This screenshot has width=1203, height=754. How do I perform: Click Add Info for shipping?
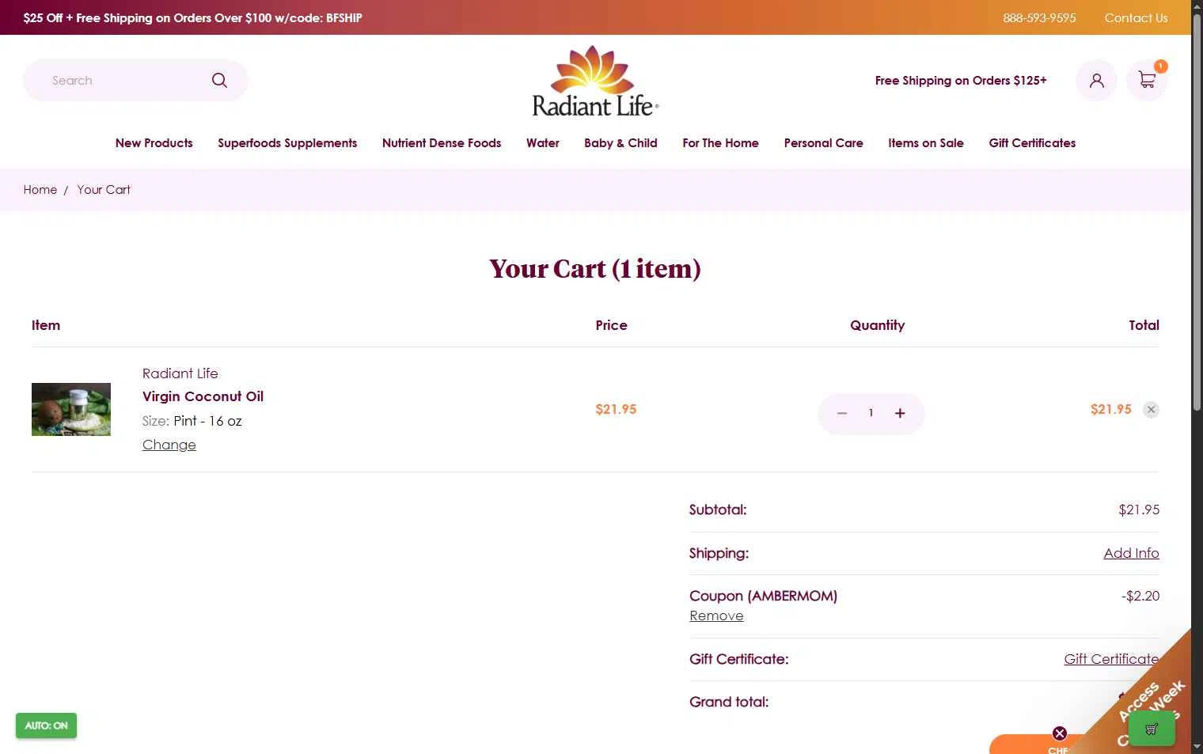coord(1131,553)
